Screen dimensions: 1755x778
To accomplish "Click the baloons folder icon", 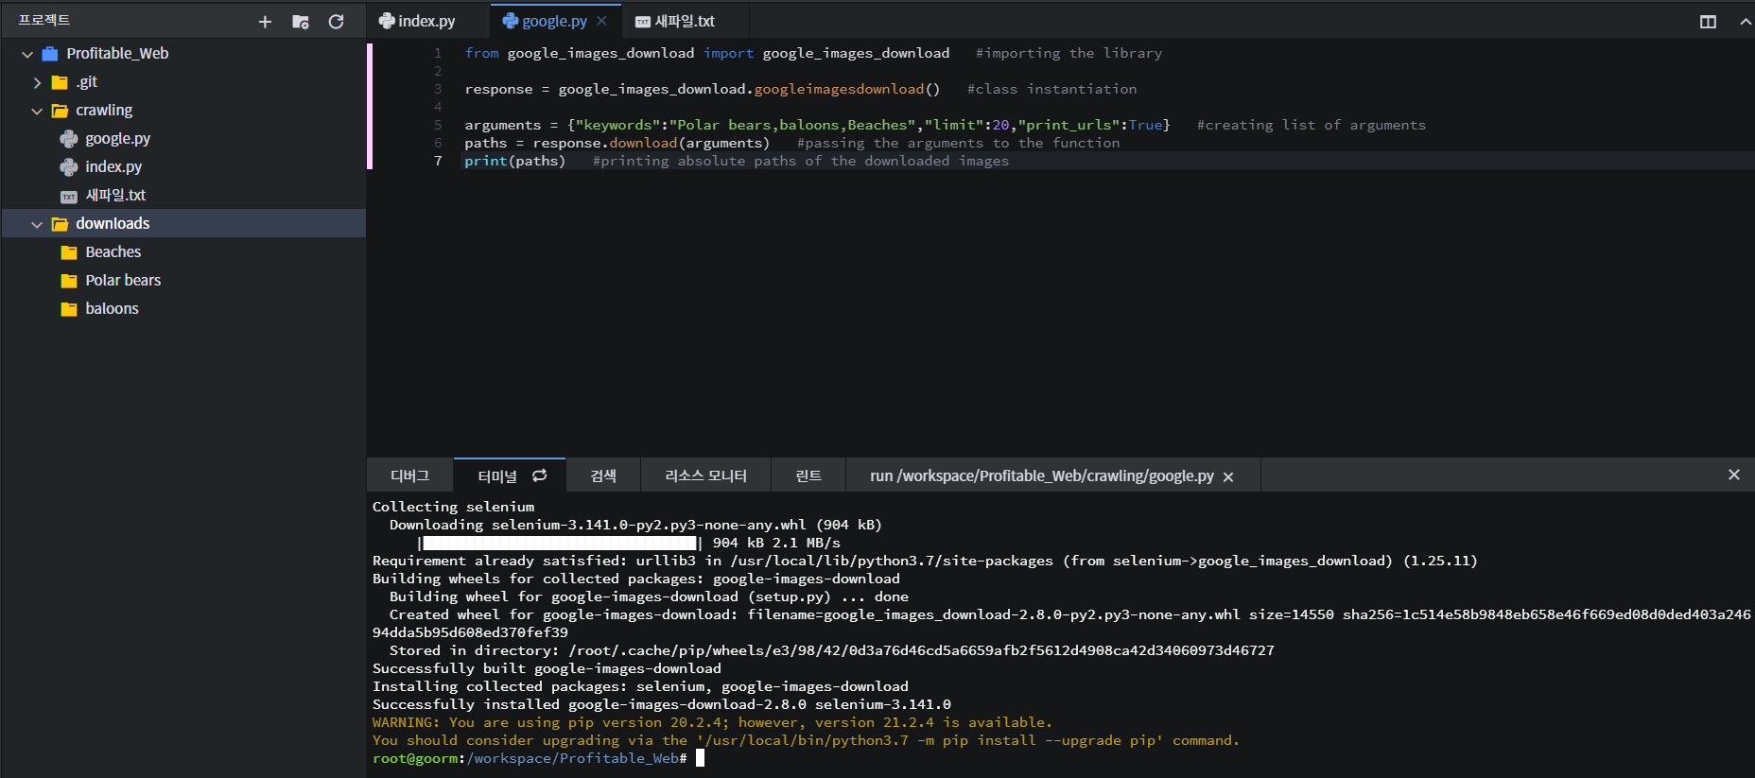I will coord(69,309).
